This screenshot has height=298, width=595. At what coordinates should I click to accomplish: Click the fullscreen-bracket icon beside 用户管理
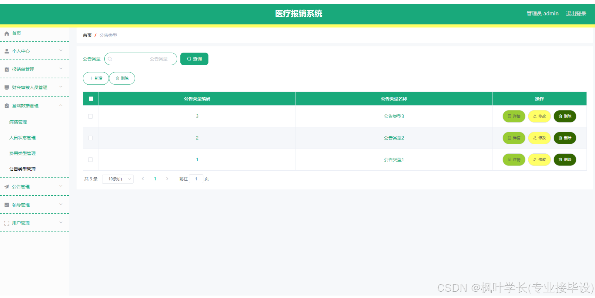[7, 223]
